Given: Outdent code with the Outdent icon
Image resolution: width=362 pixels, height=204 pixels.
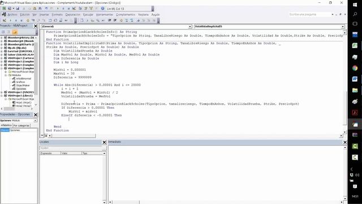Looking at the screenshot, I should [115, 20].
